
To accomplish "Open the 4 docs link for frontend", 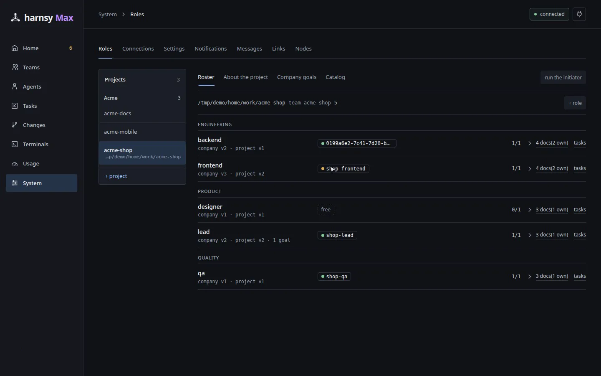I will [552, 168].
